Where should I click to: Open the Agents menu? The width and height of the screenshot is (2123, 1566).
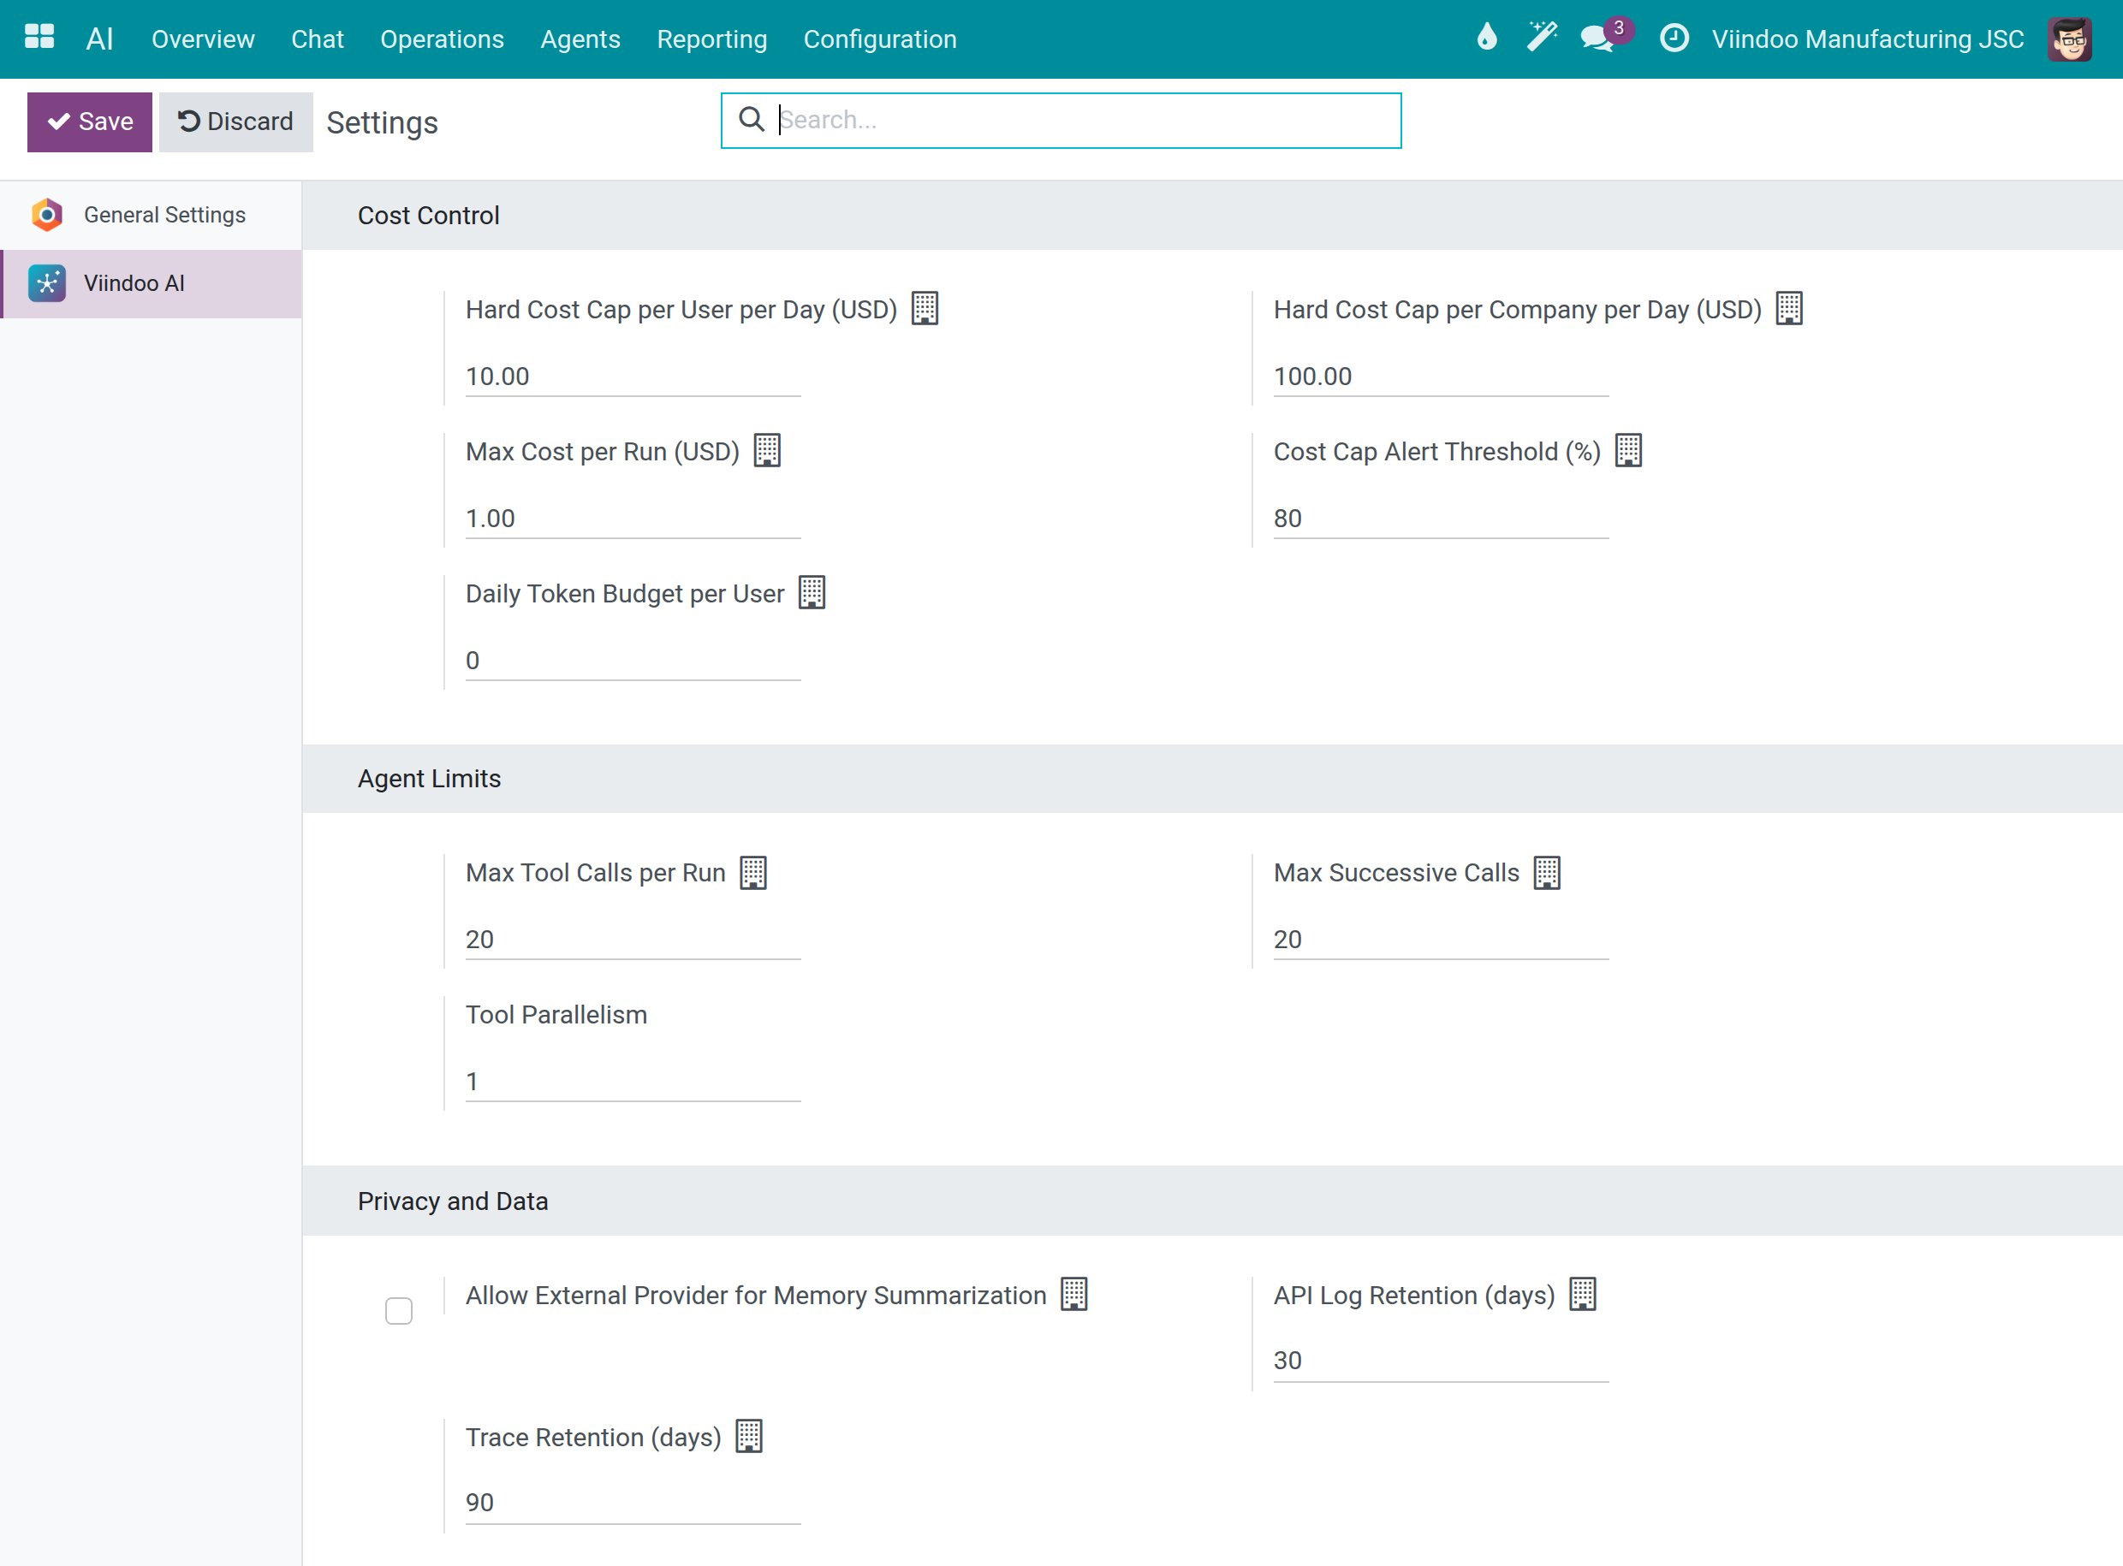click(580, 39)
